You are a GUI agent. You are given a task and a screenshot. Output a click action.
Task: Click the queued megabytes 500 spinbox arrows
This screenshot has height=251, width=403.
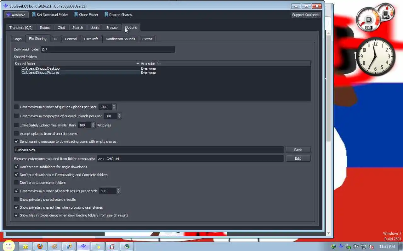click(x=119, y=116)
